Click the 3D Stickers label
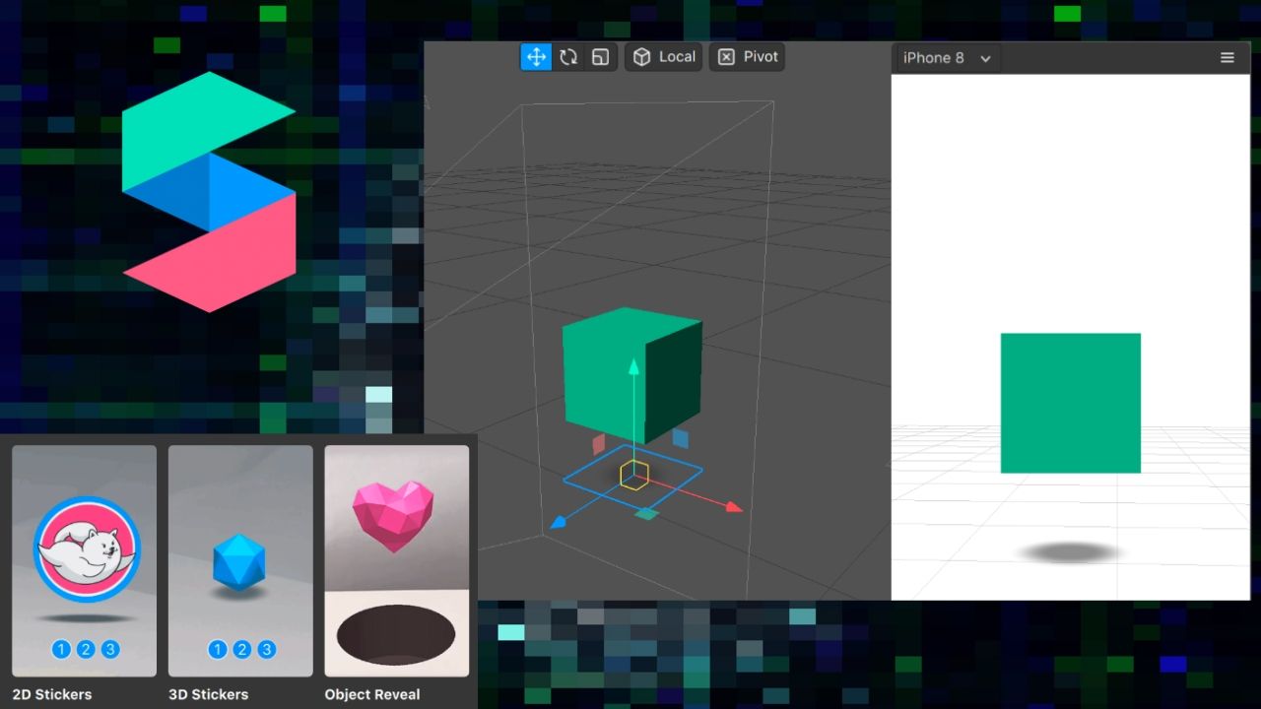1261x709 pixels. [x=208, y=694]
